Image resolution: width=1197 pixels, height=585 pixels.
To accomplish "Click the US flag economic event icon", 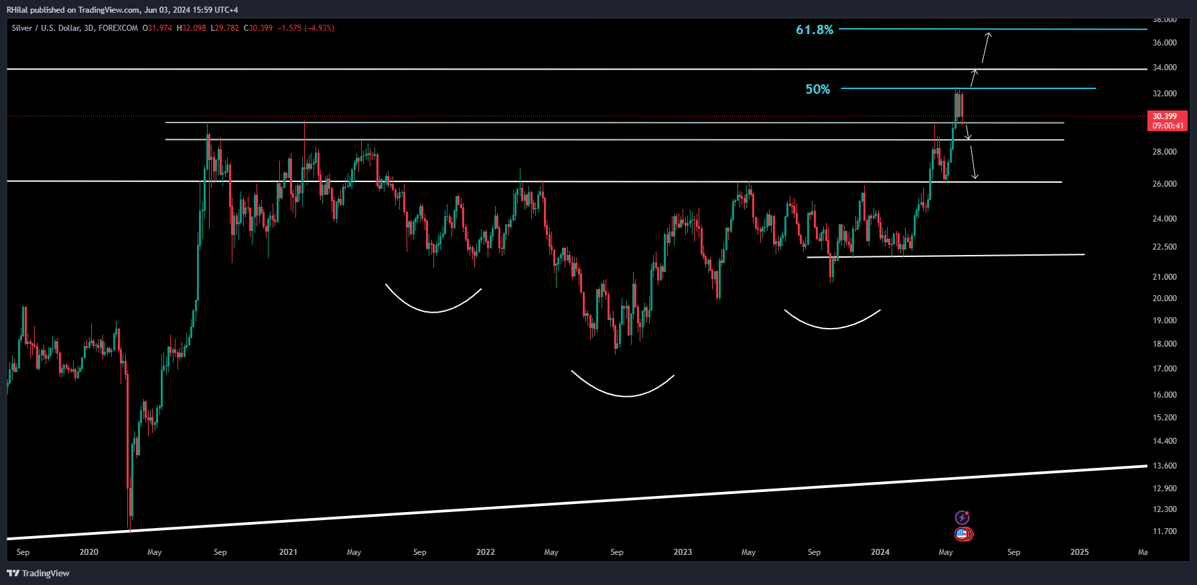I will pyautogui.click(x=963, y=534).
